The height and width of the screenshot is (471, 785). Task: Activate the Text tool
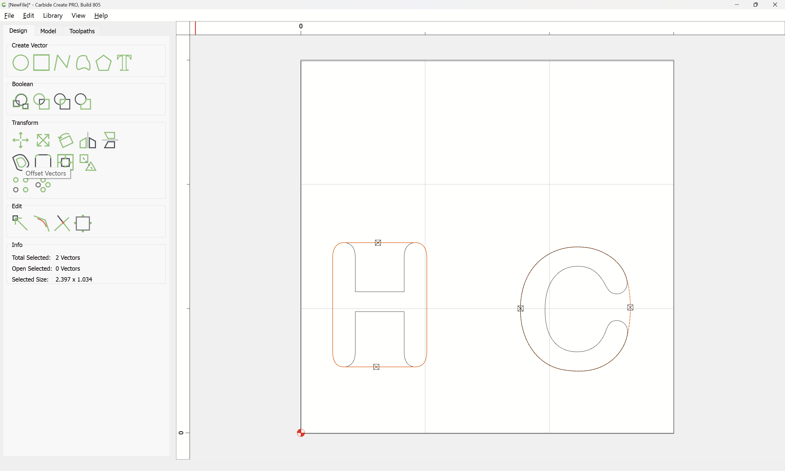pos(124,62)
